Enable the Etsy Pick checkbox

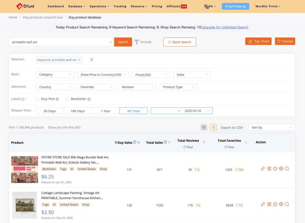point(37,99)
